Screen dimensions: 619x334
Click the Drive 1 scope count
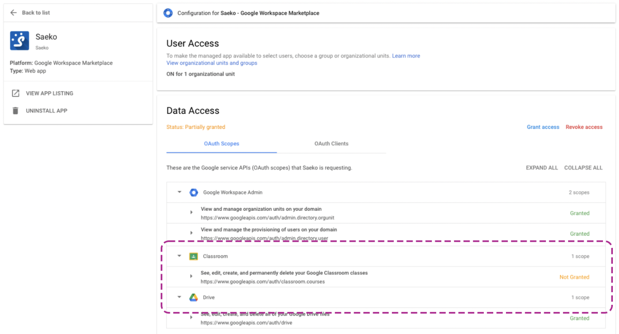[580, 297]
